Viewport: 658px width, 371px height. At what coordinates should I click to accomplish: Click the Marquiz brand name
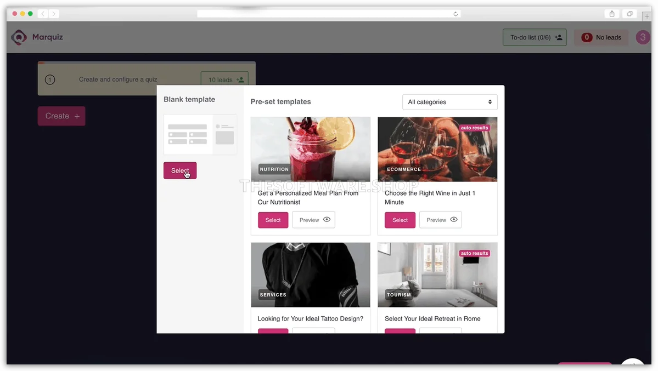[47, 37]
